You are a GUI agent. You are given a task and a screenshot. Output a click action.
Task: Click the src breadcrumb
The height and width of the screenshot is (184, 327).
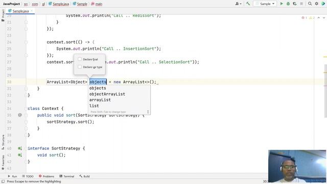click(26, 4)
